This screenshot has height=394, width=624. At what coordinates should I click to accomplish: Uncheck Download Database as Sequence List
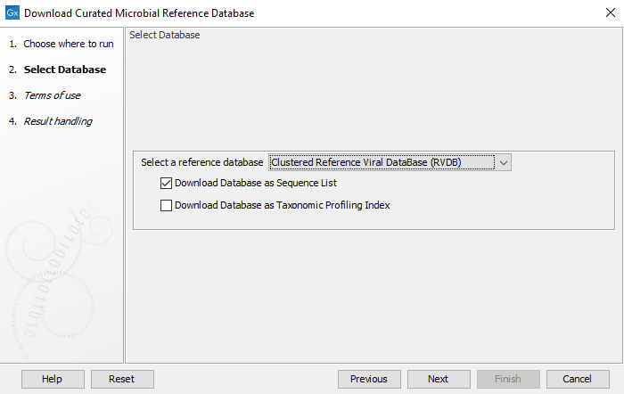click(x=166, y=183)
